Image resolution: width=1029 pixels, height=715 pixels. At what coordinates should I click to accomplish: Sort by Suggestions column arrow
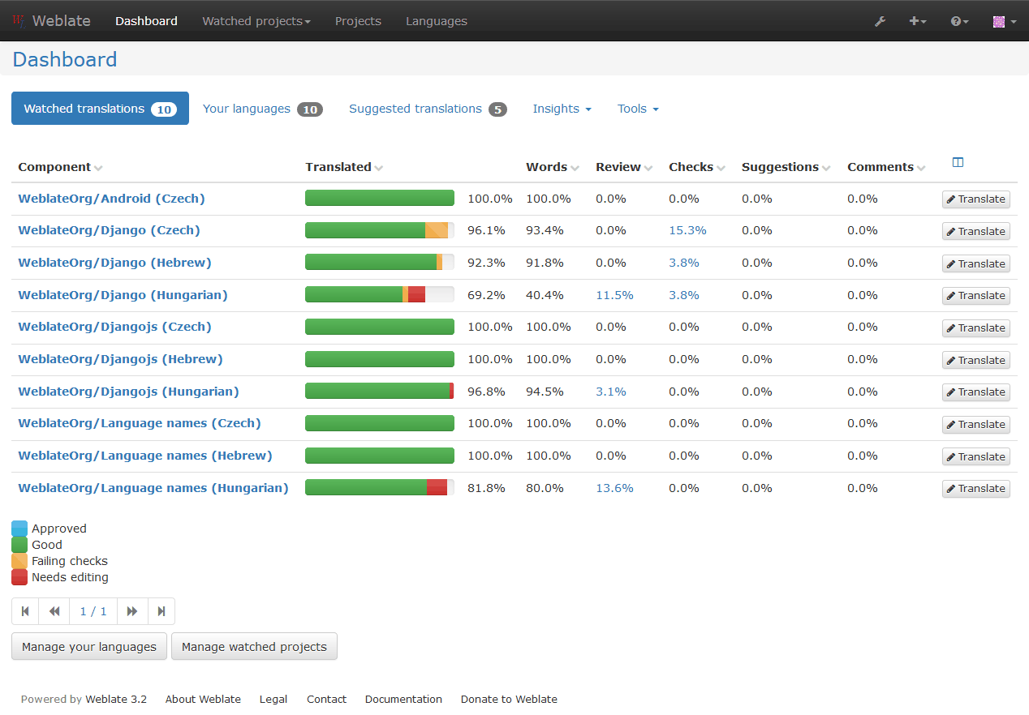tap(826, 168)
